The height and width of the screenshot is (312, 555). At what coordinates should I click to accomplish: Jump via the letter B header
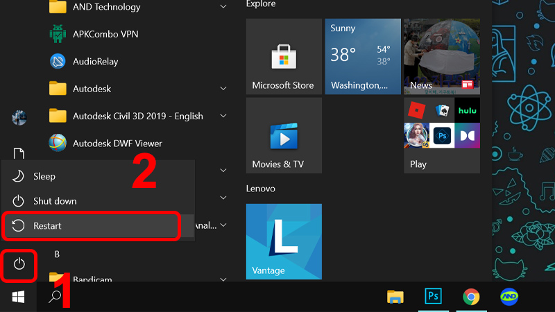point(57,254)
